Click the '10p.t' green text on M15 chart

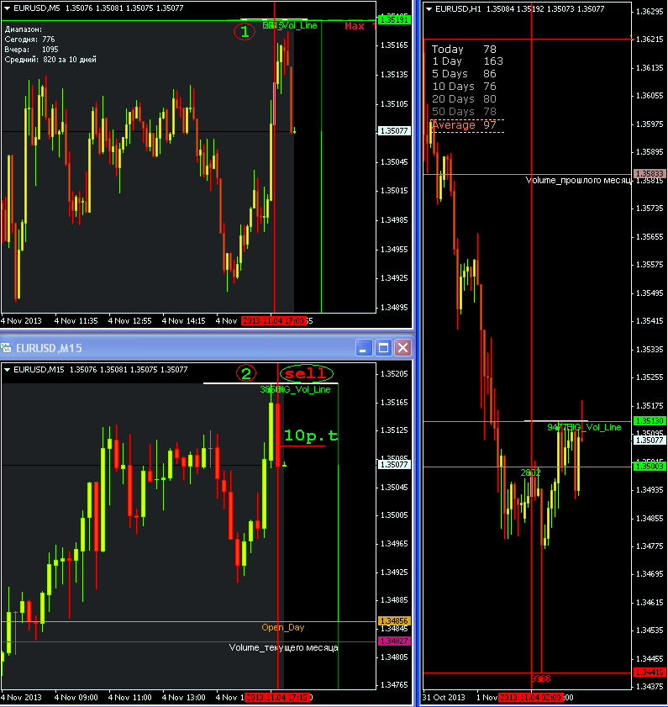[310, 435]
